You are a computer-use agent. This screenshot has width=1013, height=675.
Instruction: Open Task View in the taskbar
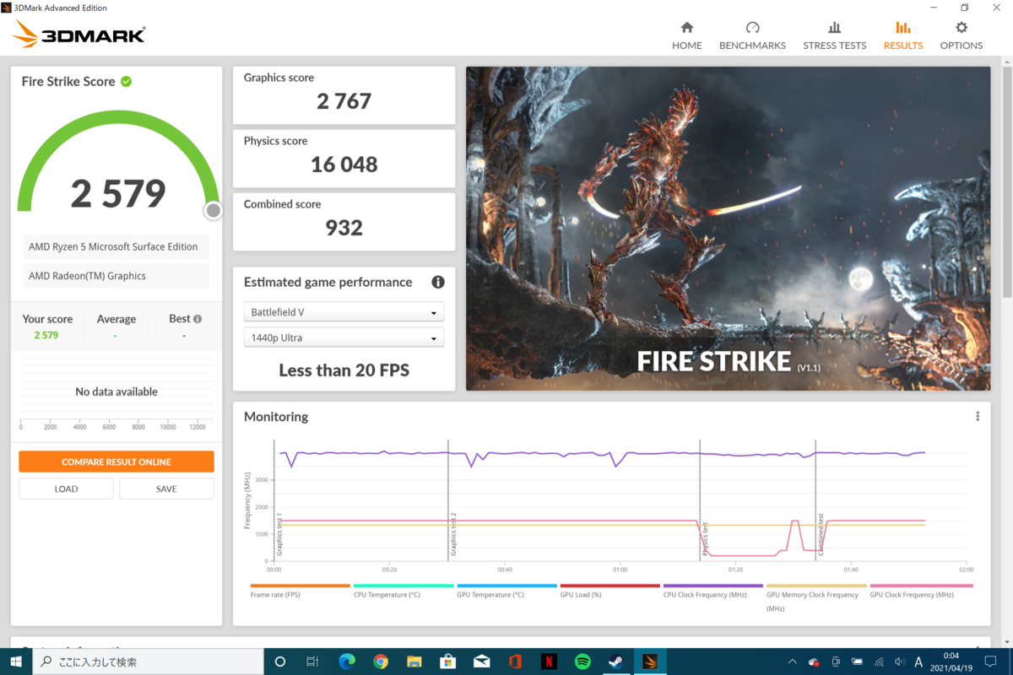point(311,661)
